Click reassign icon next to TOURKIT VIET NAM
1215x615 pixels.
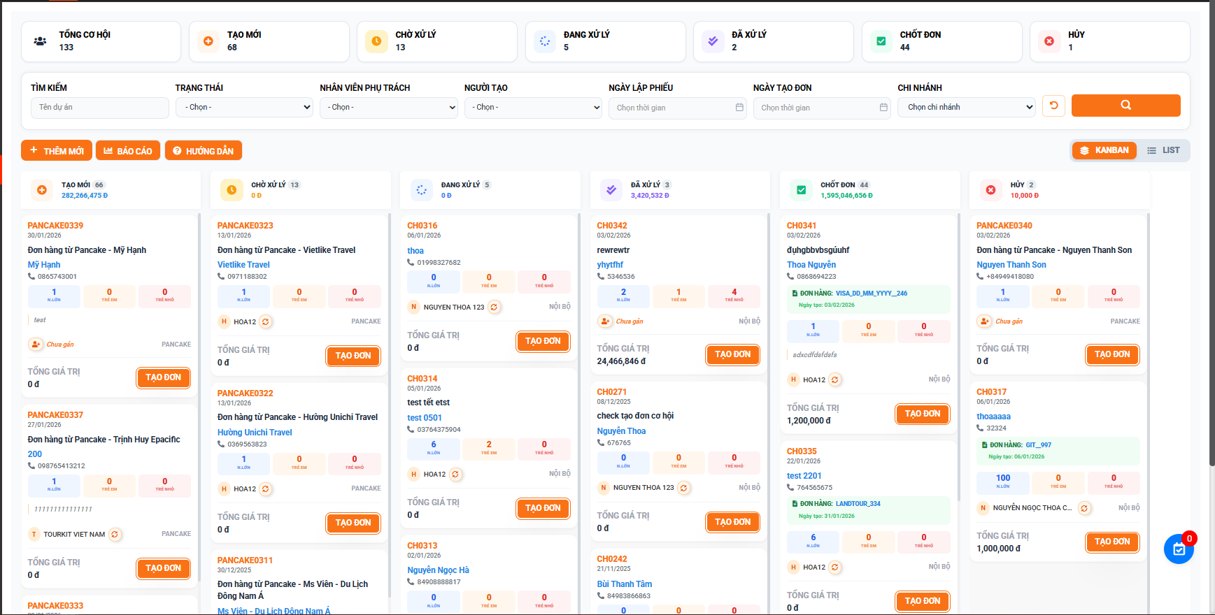pos(115,535)
